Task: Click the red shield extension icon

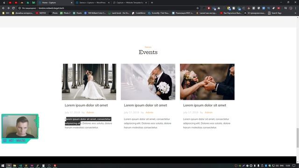Action: [x=209, y=8]
